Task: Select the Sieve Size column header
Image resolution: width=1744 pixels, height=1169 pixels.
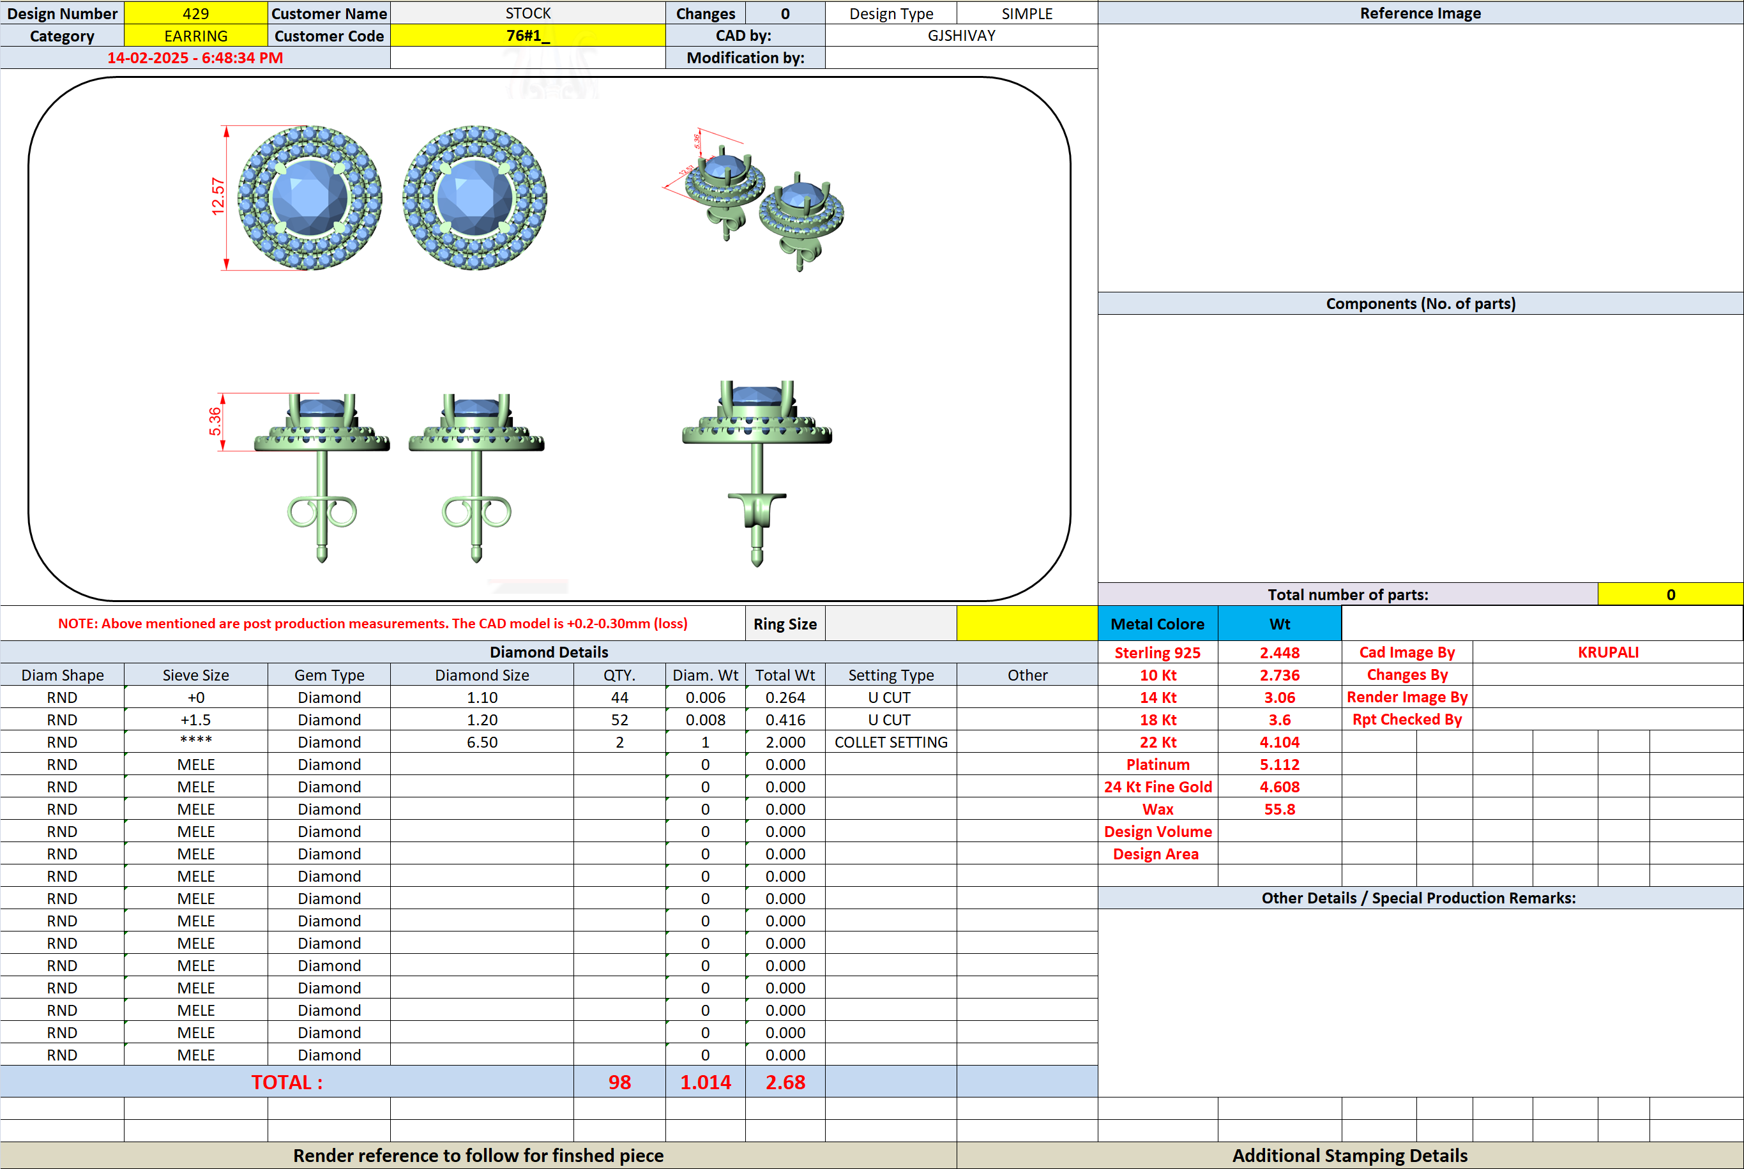Action: (195, 675)
